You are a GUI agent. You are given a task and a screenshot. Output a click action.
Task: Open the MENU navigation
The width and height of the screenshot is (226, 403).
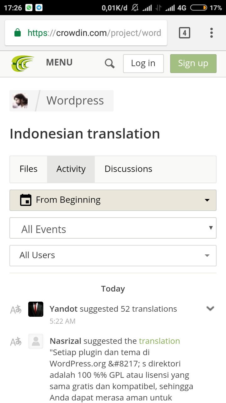(x=59, y=63)
